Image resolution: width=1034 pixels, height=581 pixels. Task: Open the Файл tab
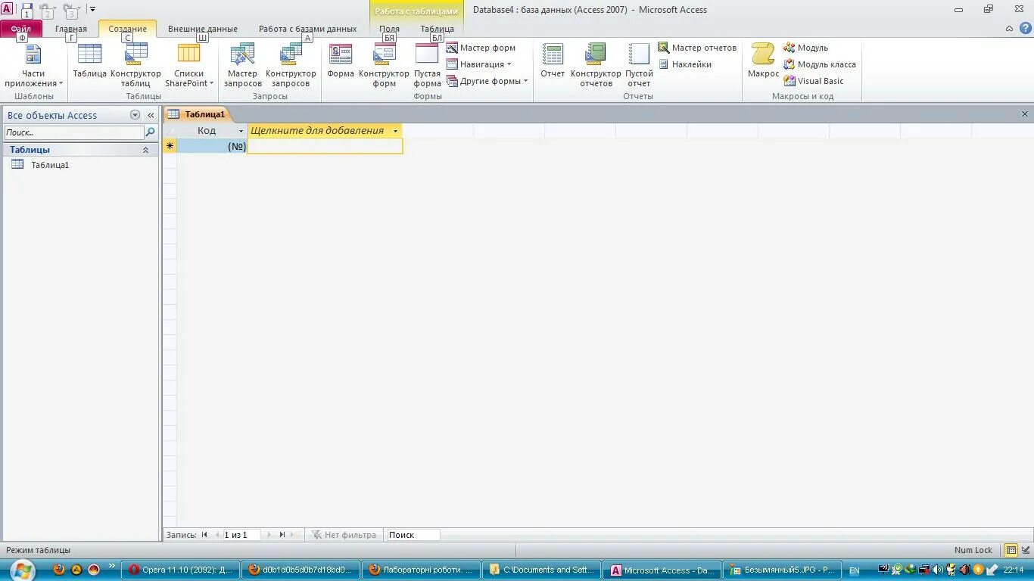click(21, 29)
